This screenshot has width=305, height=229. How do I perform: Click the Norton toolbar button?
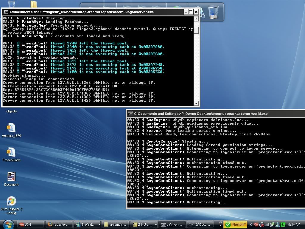click(235, 225)
